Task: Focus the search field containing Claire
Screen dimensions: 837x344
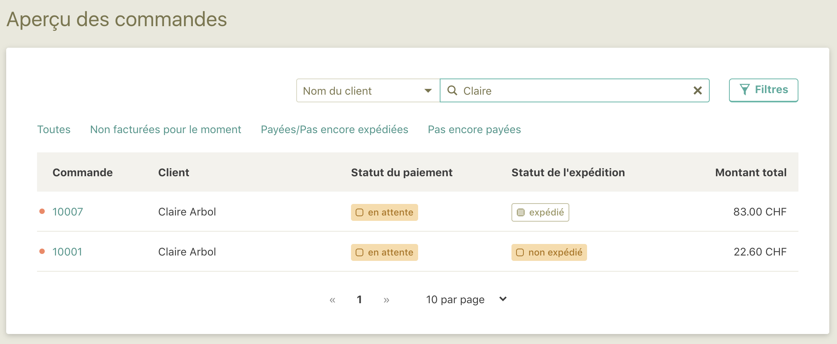Action: [x=574, y=90]
